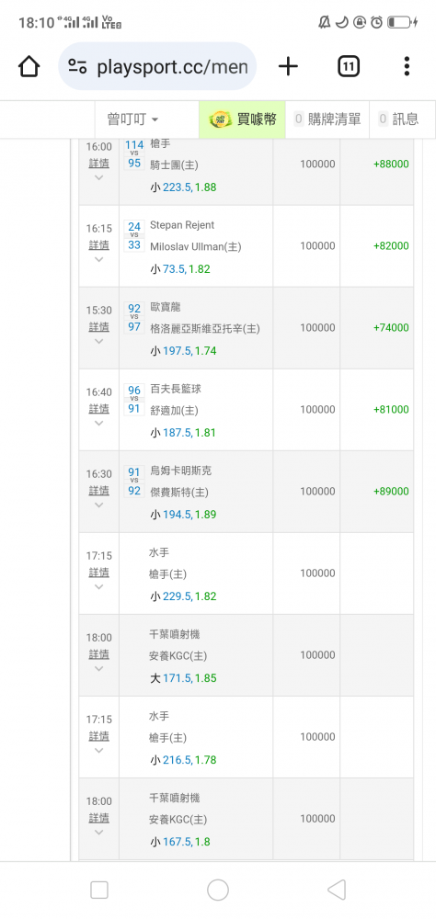Expand chevron under 16:30 烏姆卡明斯克 match
The width and height of the screenshot is (436, 919).
(98, 505)
